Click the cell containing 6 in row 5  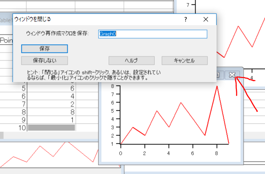point(52,88)
